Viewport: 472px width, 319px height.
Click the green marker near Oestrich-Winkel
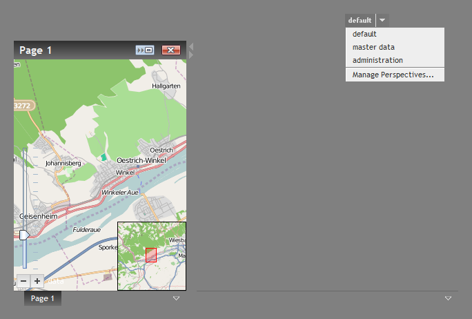click(x=104, y=157)
